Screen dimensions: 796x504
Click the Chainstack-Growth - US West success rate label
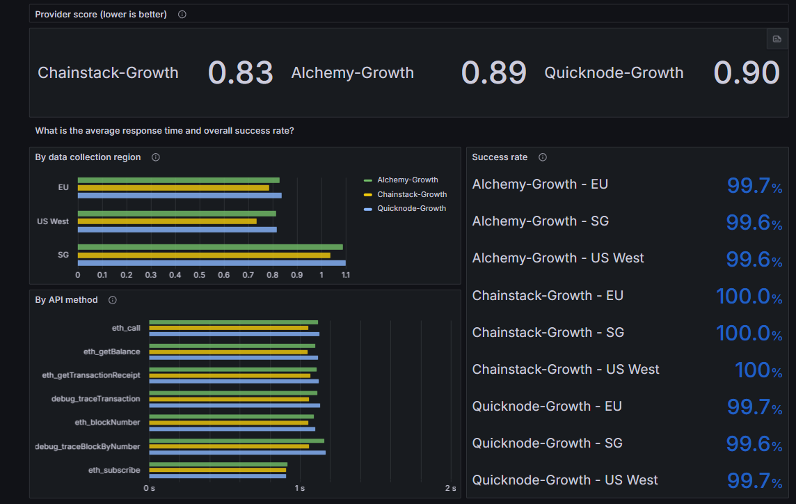click(x=566, y=370)
